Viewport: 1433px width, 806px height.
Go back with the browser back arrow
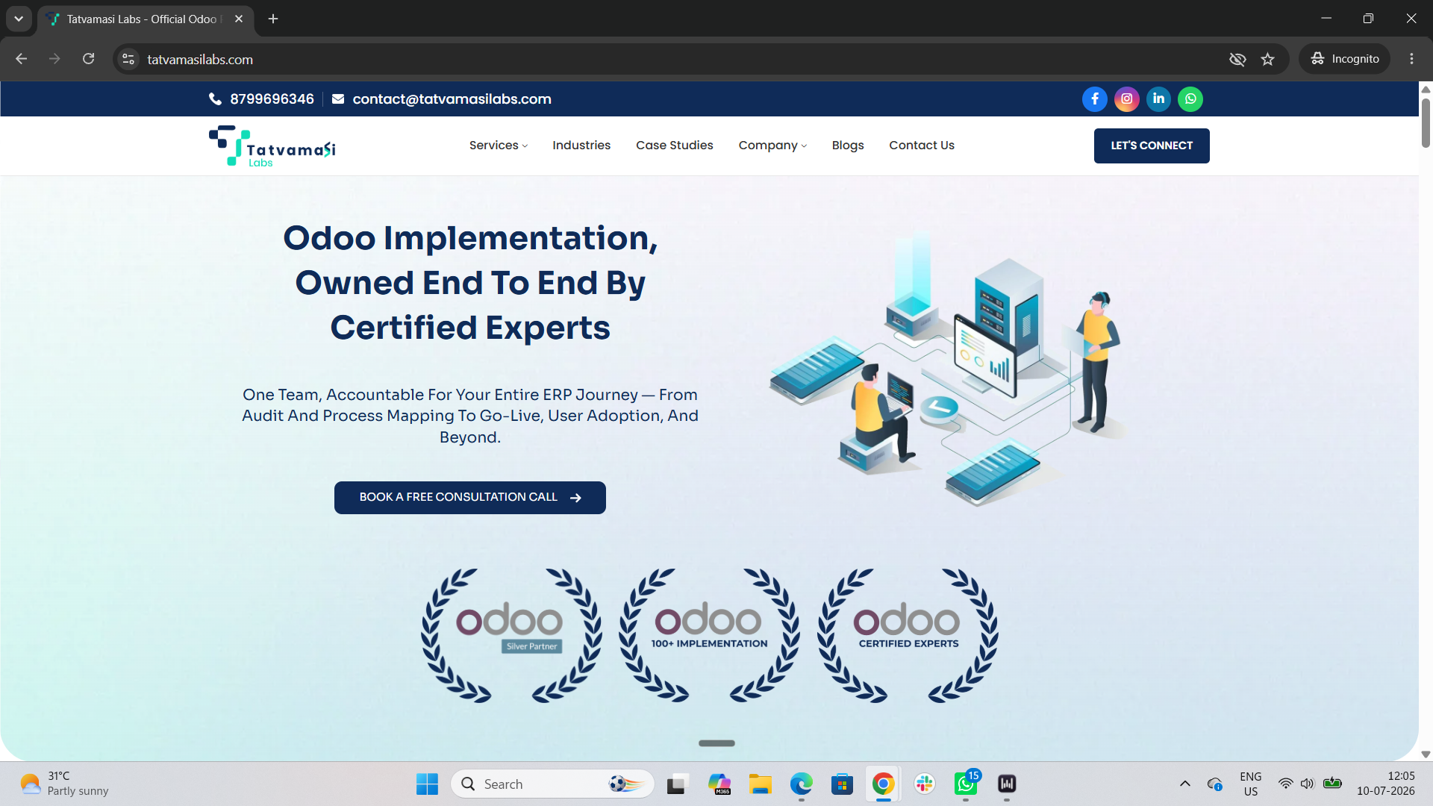click(x=21, y=59)
